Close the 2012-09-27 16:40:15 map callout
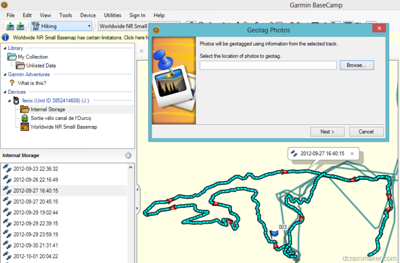This screenshot has width=400, height=263. [352, 154]
